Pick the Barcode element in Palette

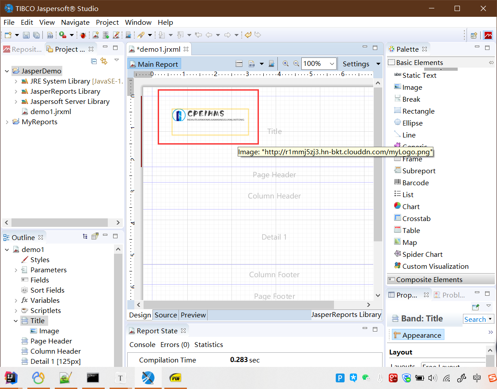coord(415,182)
